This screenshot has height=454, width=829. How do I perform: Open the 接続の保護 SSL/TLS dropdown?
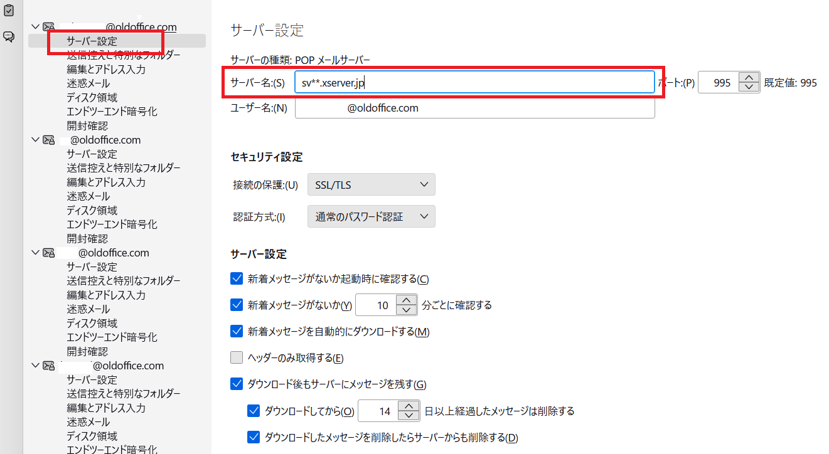(x=372, y=185)
